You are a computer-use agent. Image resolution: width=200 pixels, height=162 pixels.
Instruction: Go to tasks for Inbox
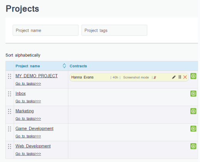[28, 101]
